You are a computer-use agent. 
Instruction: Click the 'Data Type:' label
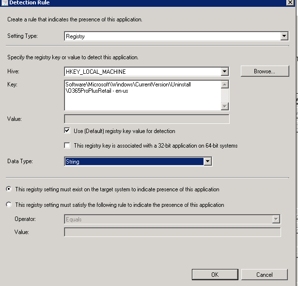click(x=20, y=161)
